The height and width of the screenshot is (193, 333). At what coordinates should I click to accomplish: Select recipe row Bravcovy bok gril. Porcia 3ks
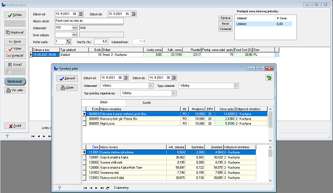[175, 119]
